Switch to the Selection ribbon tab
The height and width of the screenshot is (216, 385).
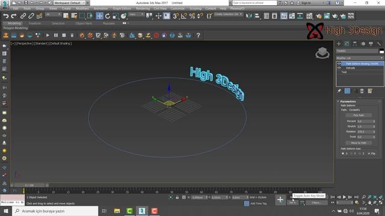[x=58, y=23]
